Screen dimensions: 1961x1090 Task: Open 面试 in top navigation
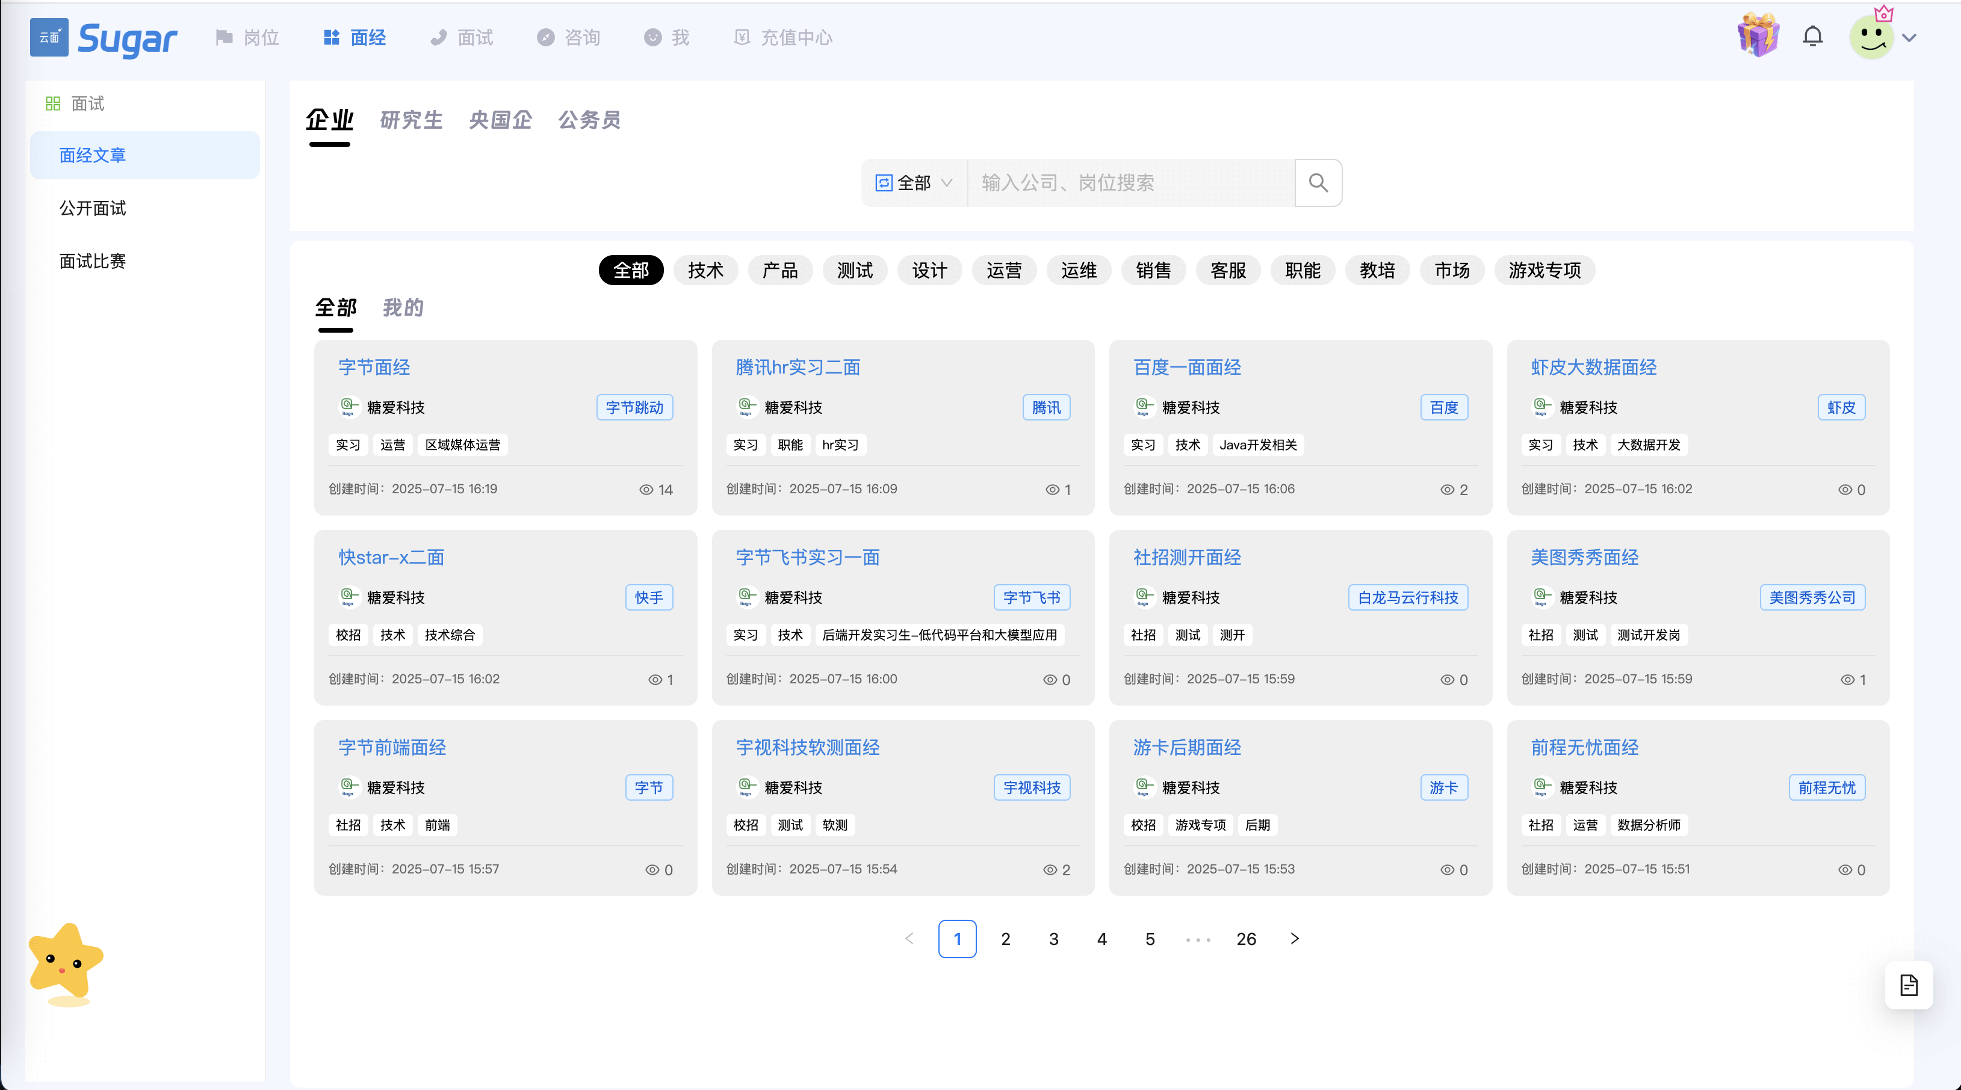coord(461,37)
